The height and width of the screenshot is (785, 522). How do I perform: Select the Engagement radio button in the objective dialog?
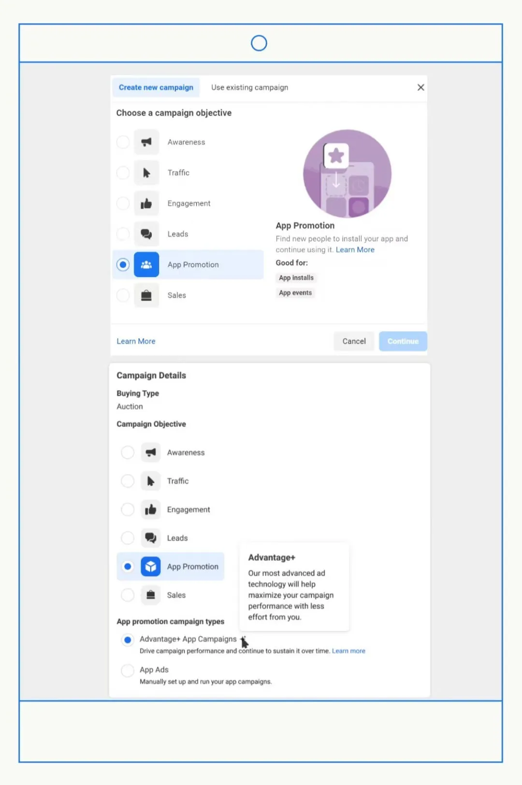click(123, 204)
